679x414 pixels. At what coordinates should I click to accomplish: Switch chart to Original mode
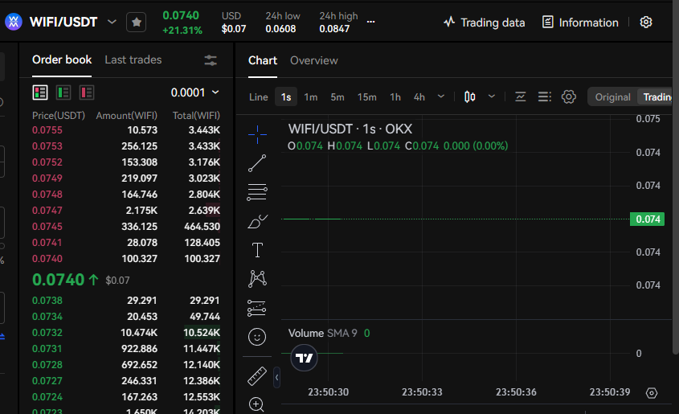point(612,97)
